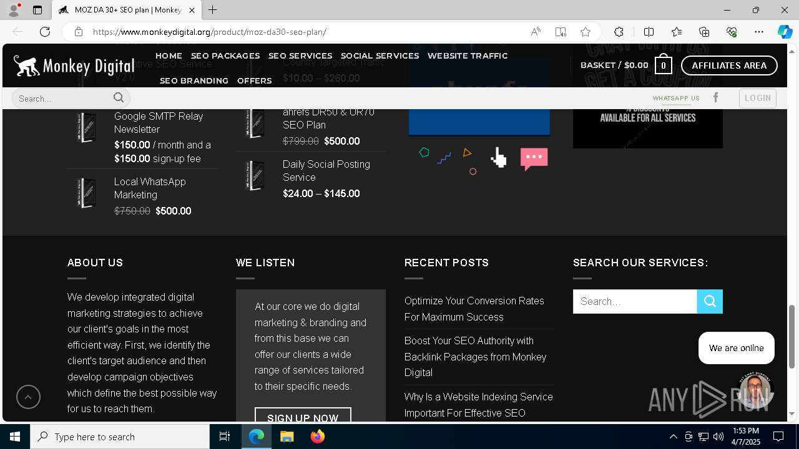Viewport: 799px width, 449px height.
Task: Open the notifications action center
Action: pos(778,437)
